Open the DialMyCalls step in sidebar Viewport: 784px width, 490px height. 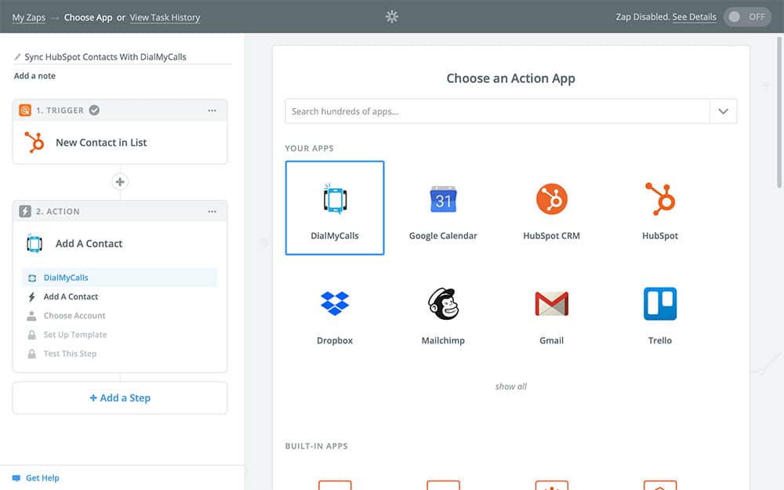click(66, 278)
